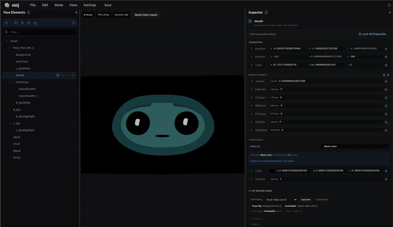Click Props Rig - Background Color B chip
Viewport: 393px width, 227px height.
pos(267,206)
